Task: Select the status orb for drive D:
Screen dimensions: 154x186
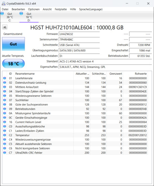Action: click(x=21, y=13)
